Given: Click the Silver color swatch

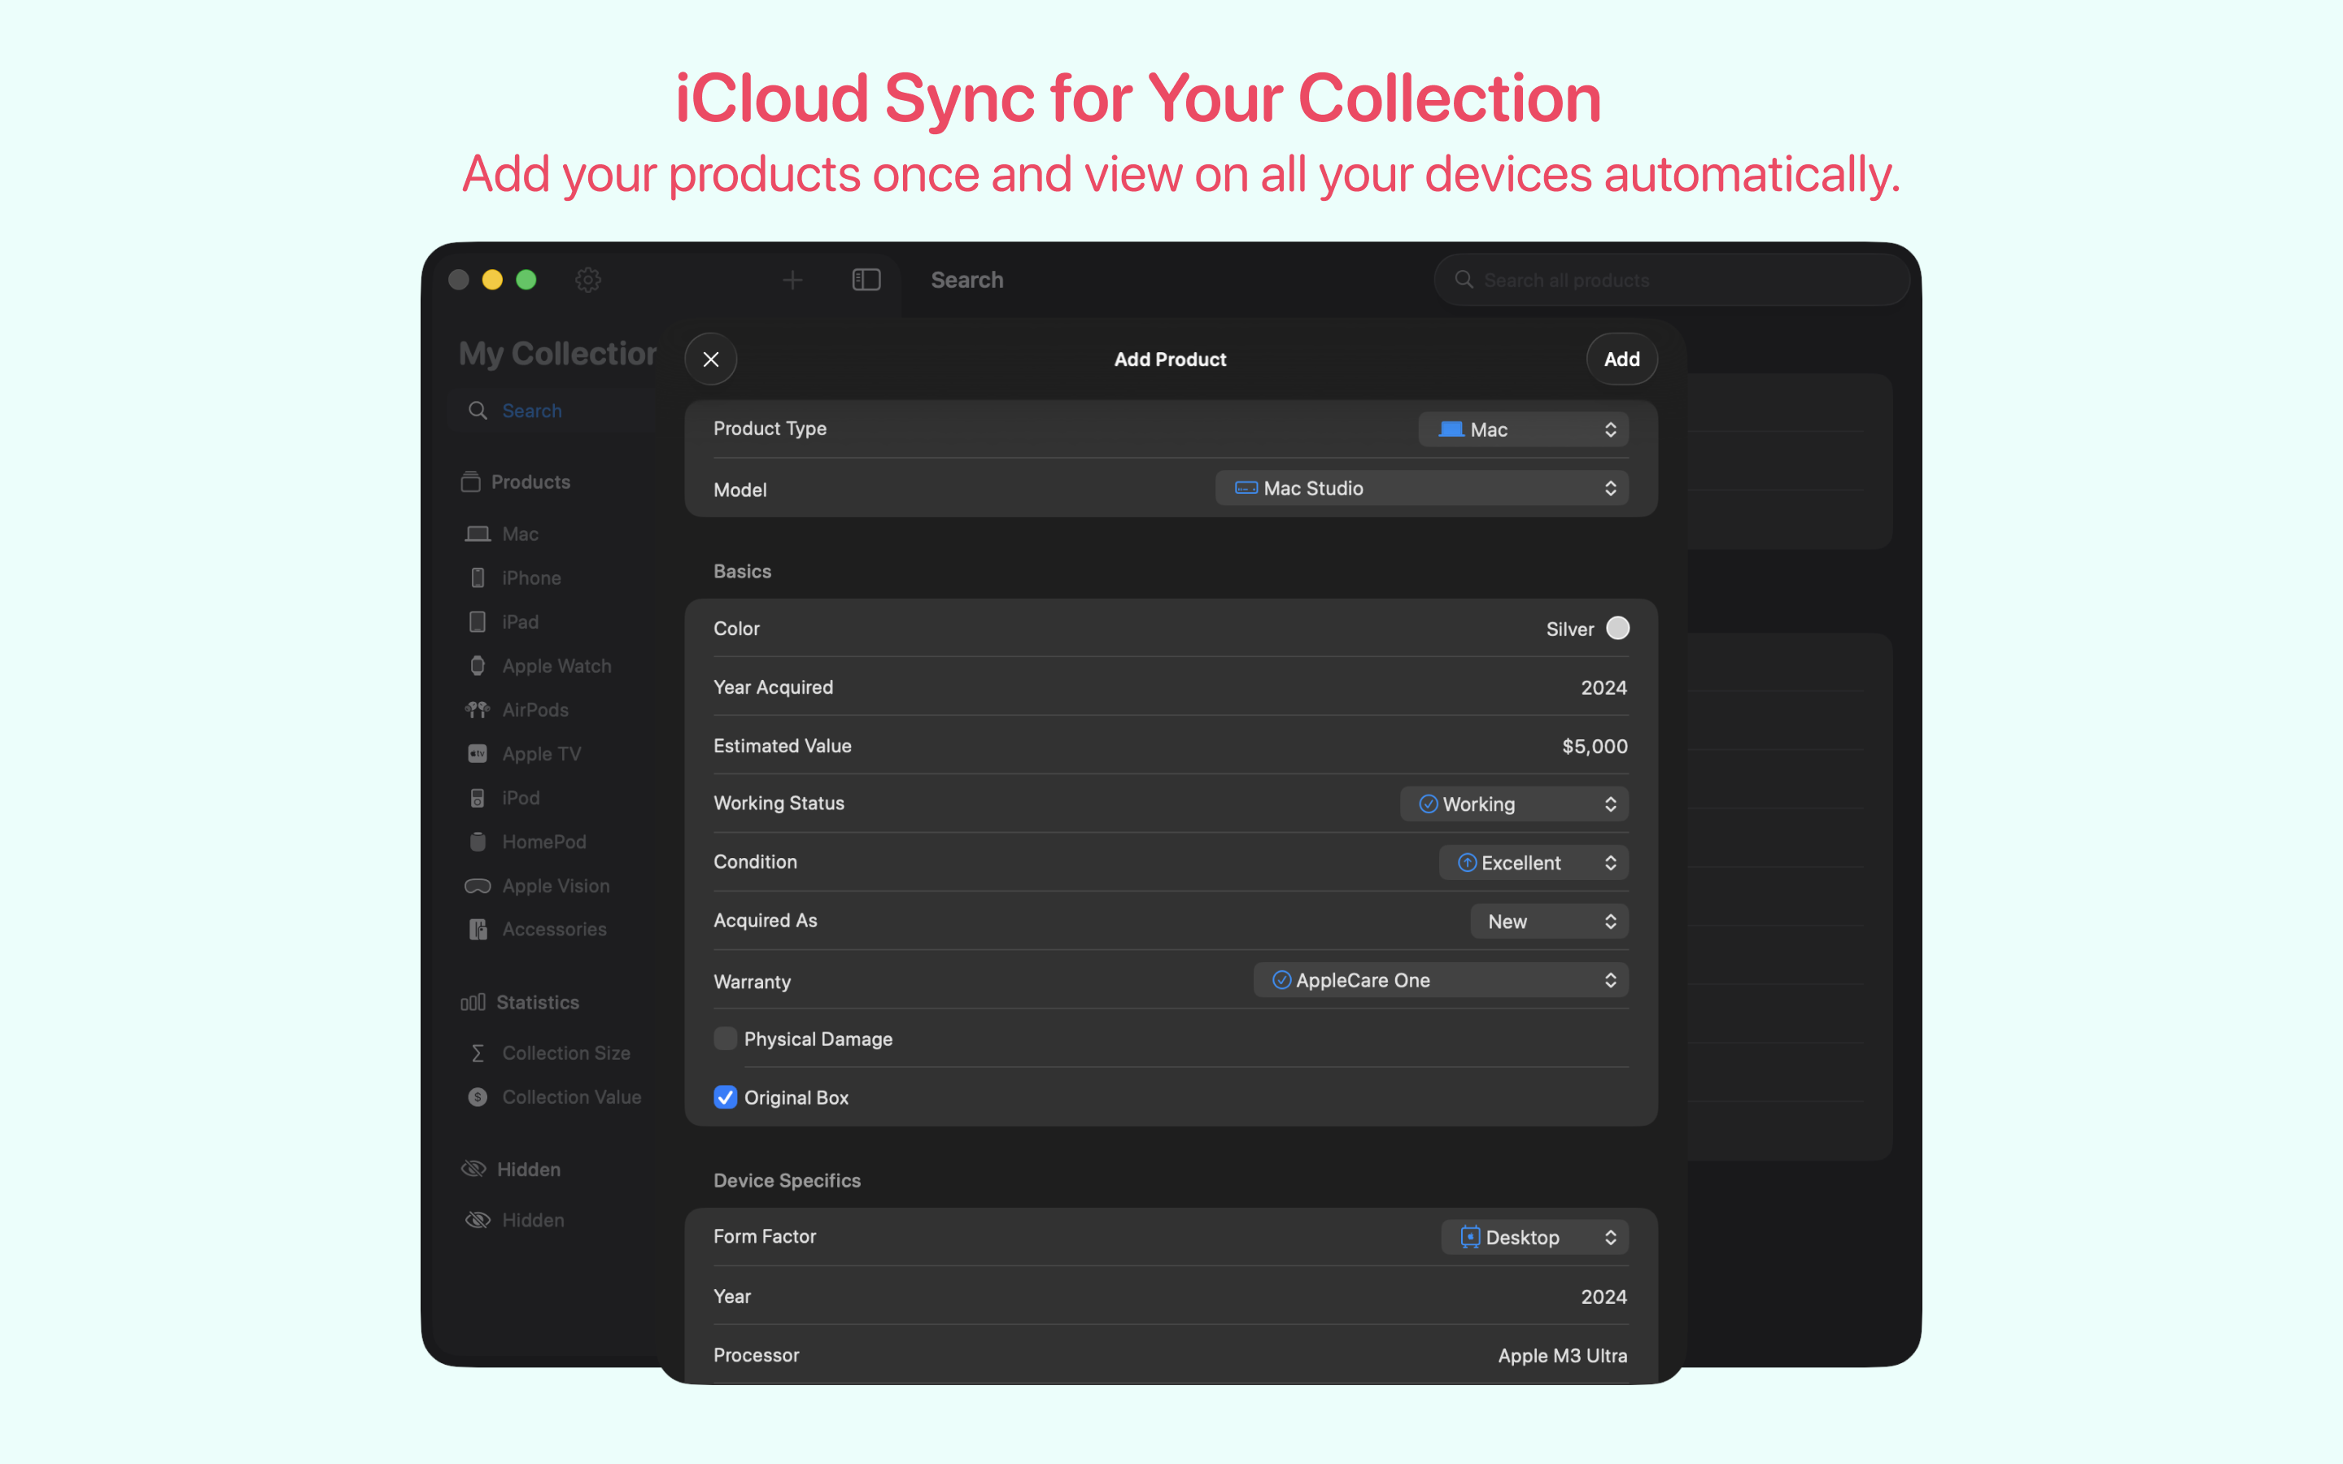Looking at the screenshot, I should point(1617,629).
